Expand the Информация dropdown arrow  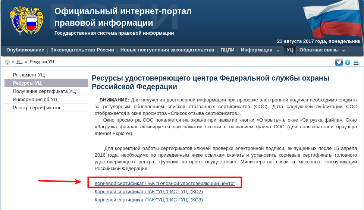coord(278,51)
